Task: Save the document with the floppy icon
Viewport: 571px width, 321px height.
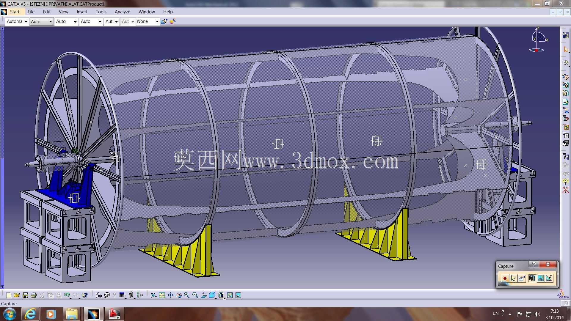Action: tap(25, 295)
